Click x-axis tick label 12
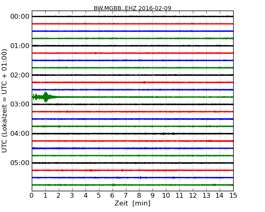This screenshot has width=265, height=212. (x=193, y=196)
